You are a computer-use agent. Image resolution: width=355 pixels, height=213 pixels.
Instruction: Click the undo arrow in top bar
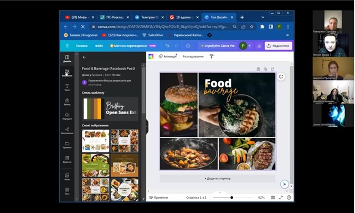[167, 46]
